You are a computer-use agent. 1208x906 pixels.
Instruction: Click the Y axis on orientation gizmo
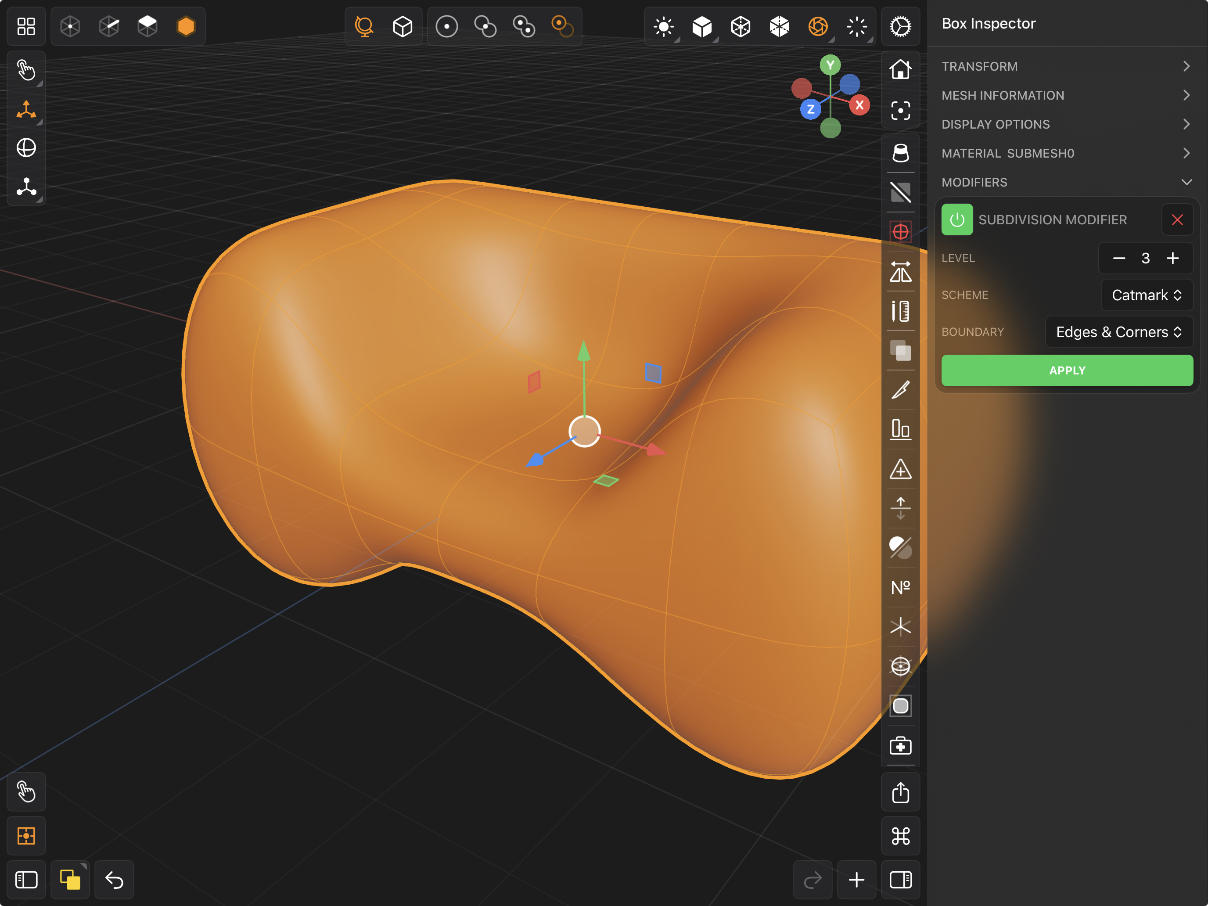pyautogui.click(x=830, y=65)
